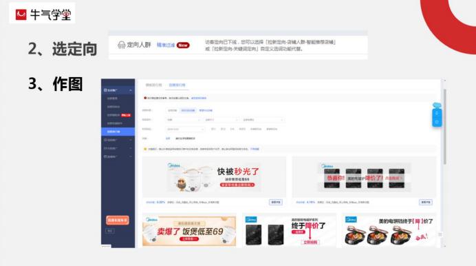Switch to the first inactive tab

pos(153,85)
